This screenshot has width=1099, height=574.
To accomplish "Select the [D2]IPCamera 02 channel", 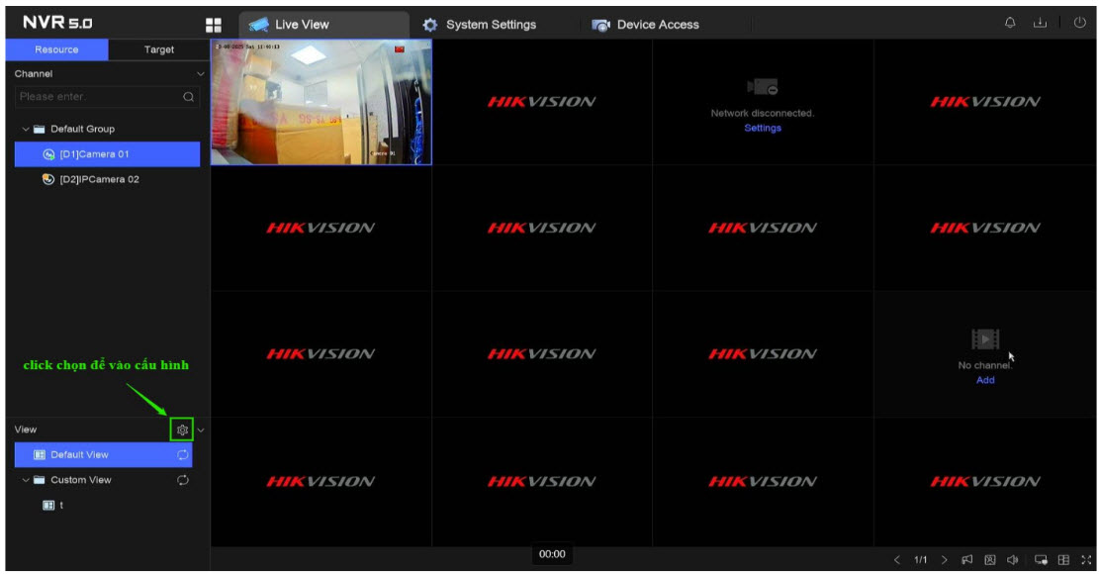I will point(99,179).
